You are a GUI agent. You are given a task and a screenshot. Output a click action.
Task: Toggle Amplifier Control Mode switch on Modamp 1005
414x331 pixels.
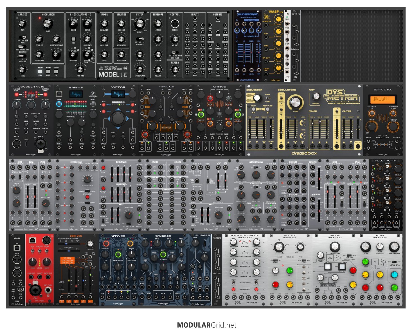[x=349, y=256]
